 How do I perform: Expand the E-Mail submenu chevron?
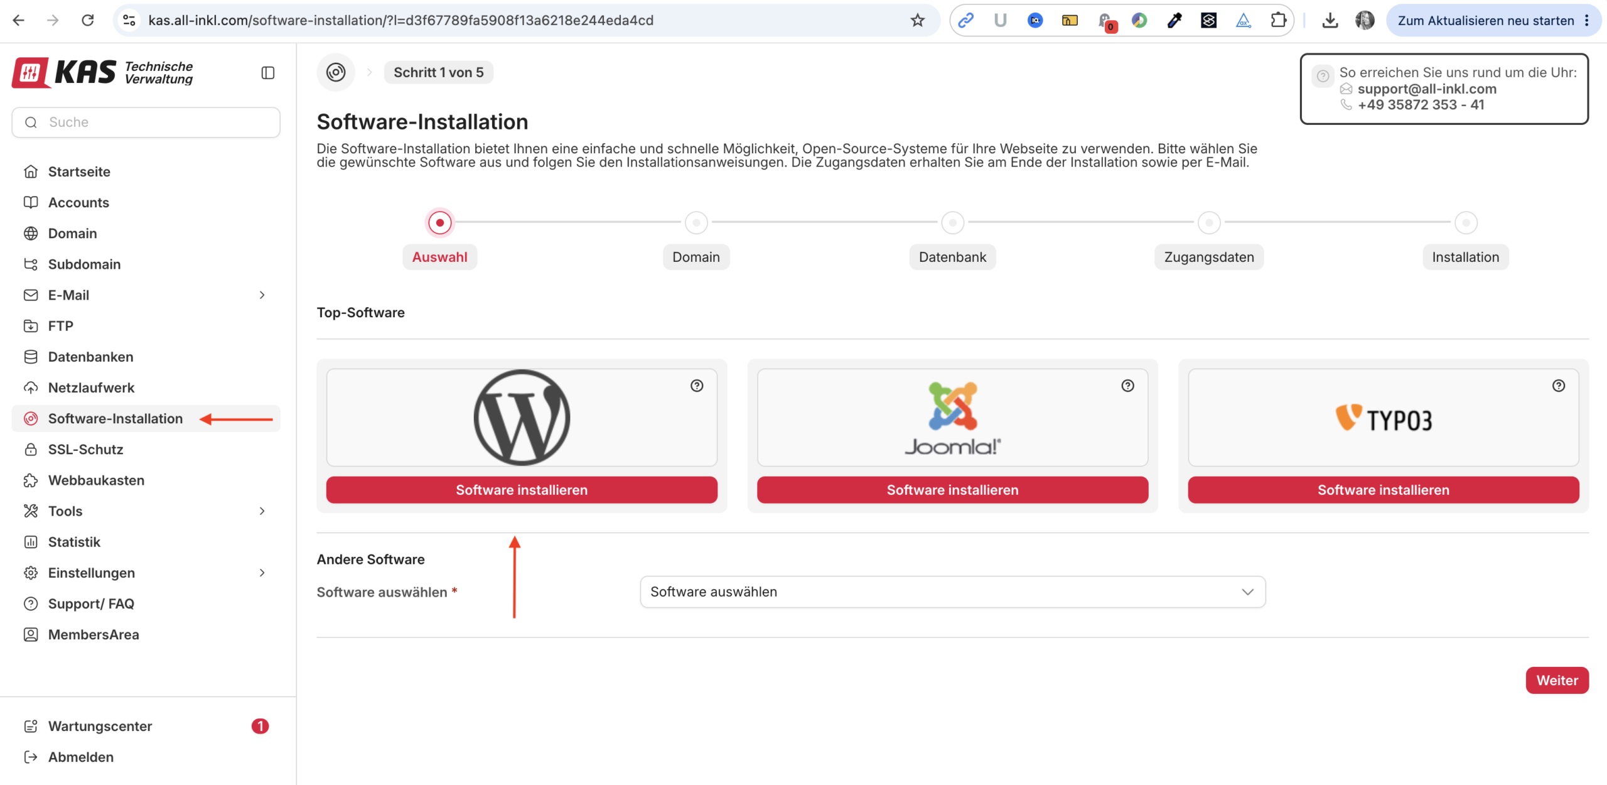click(x=262, y=295)
